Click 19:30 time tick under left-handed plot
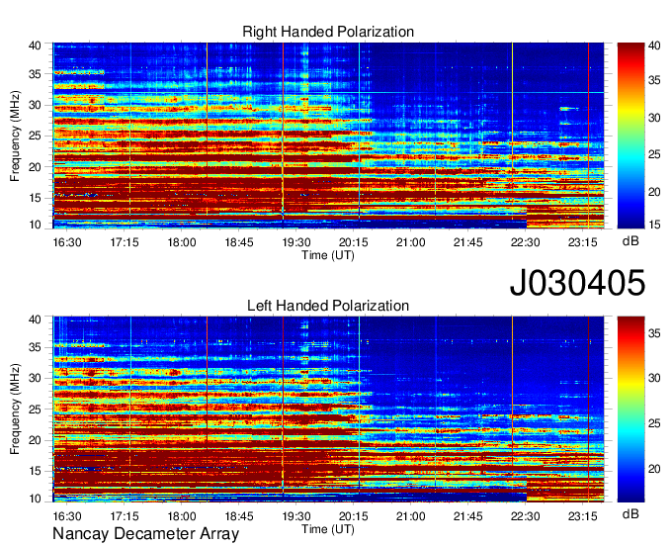The width and height of the screenshot is (672, 546). tap(296, 515)
